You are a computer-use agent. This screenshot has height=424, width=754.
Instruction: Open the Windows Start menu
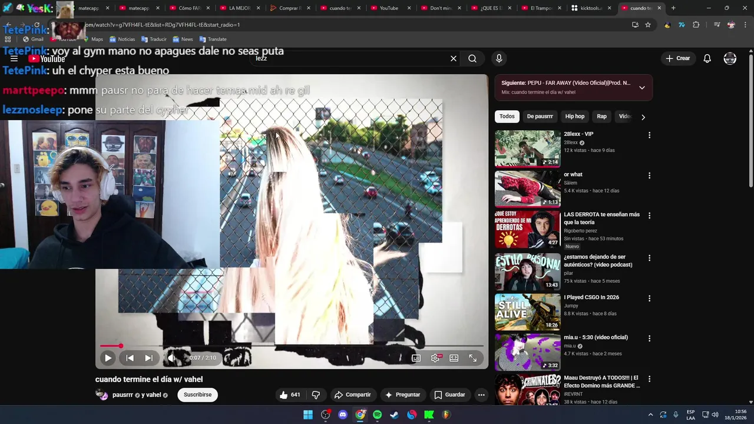tap(308, 415)
